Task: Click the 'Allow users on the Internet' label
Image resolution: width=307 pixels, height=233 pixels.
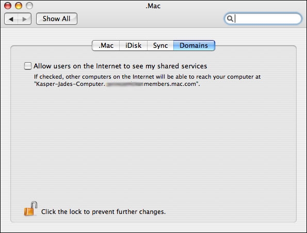Action: (x=120, y=66)
